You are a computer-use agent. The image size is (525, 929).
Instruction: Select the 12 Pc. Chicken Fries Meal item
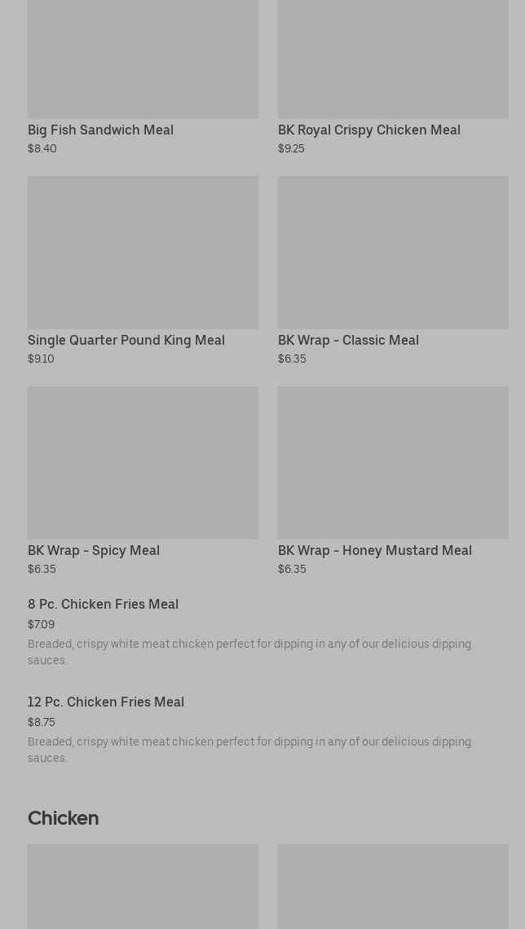click(106, 702)
